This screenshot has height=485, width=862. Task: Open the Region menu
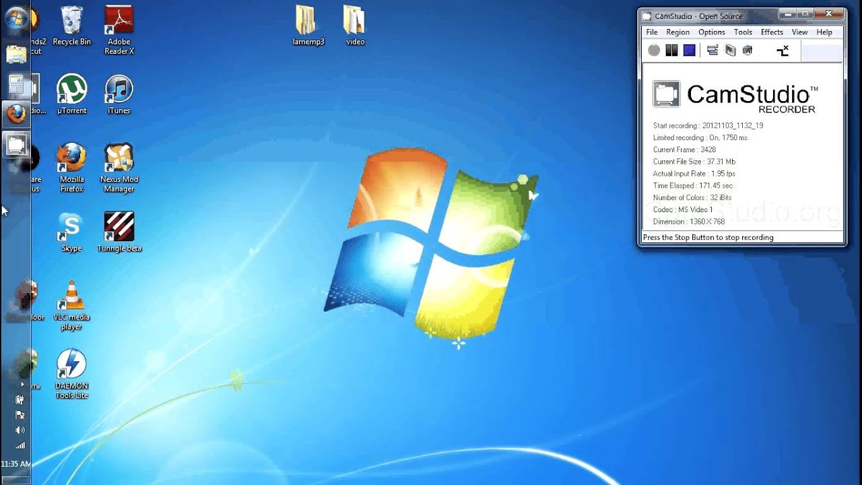[x=677, y=32]
